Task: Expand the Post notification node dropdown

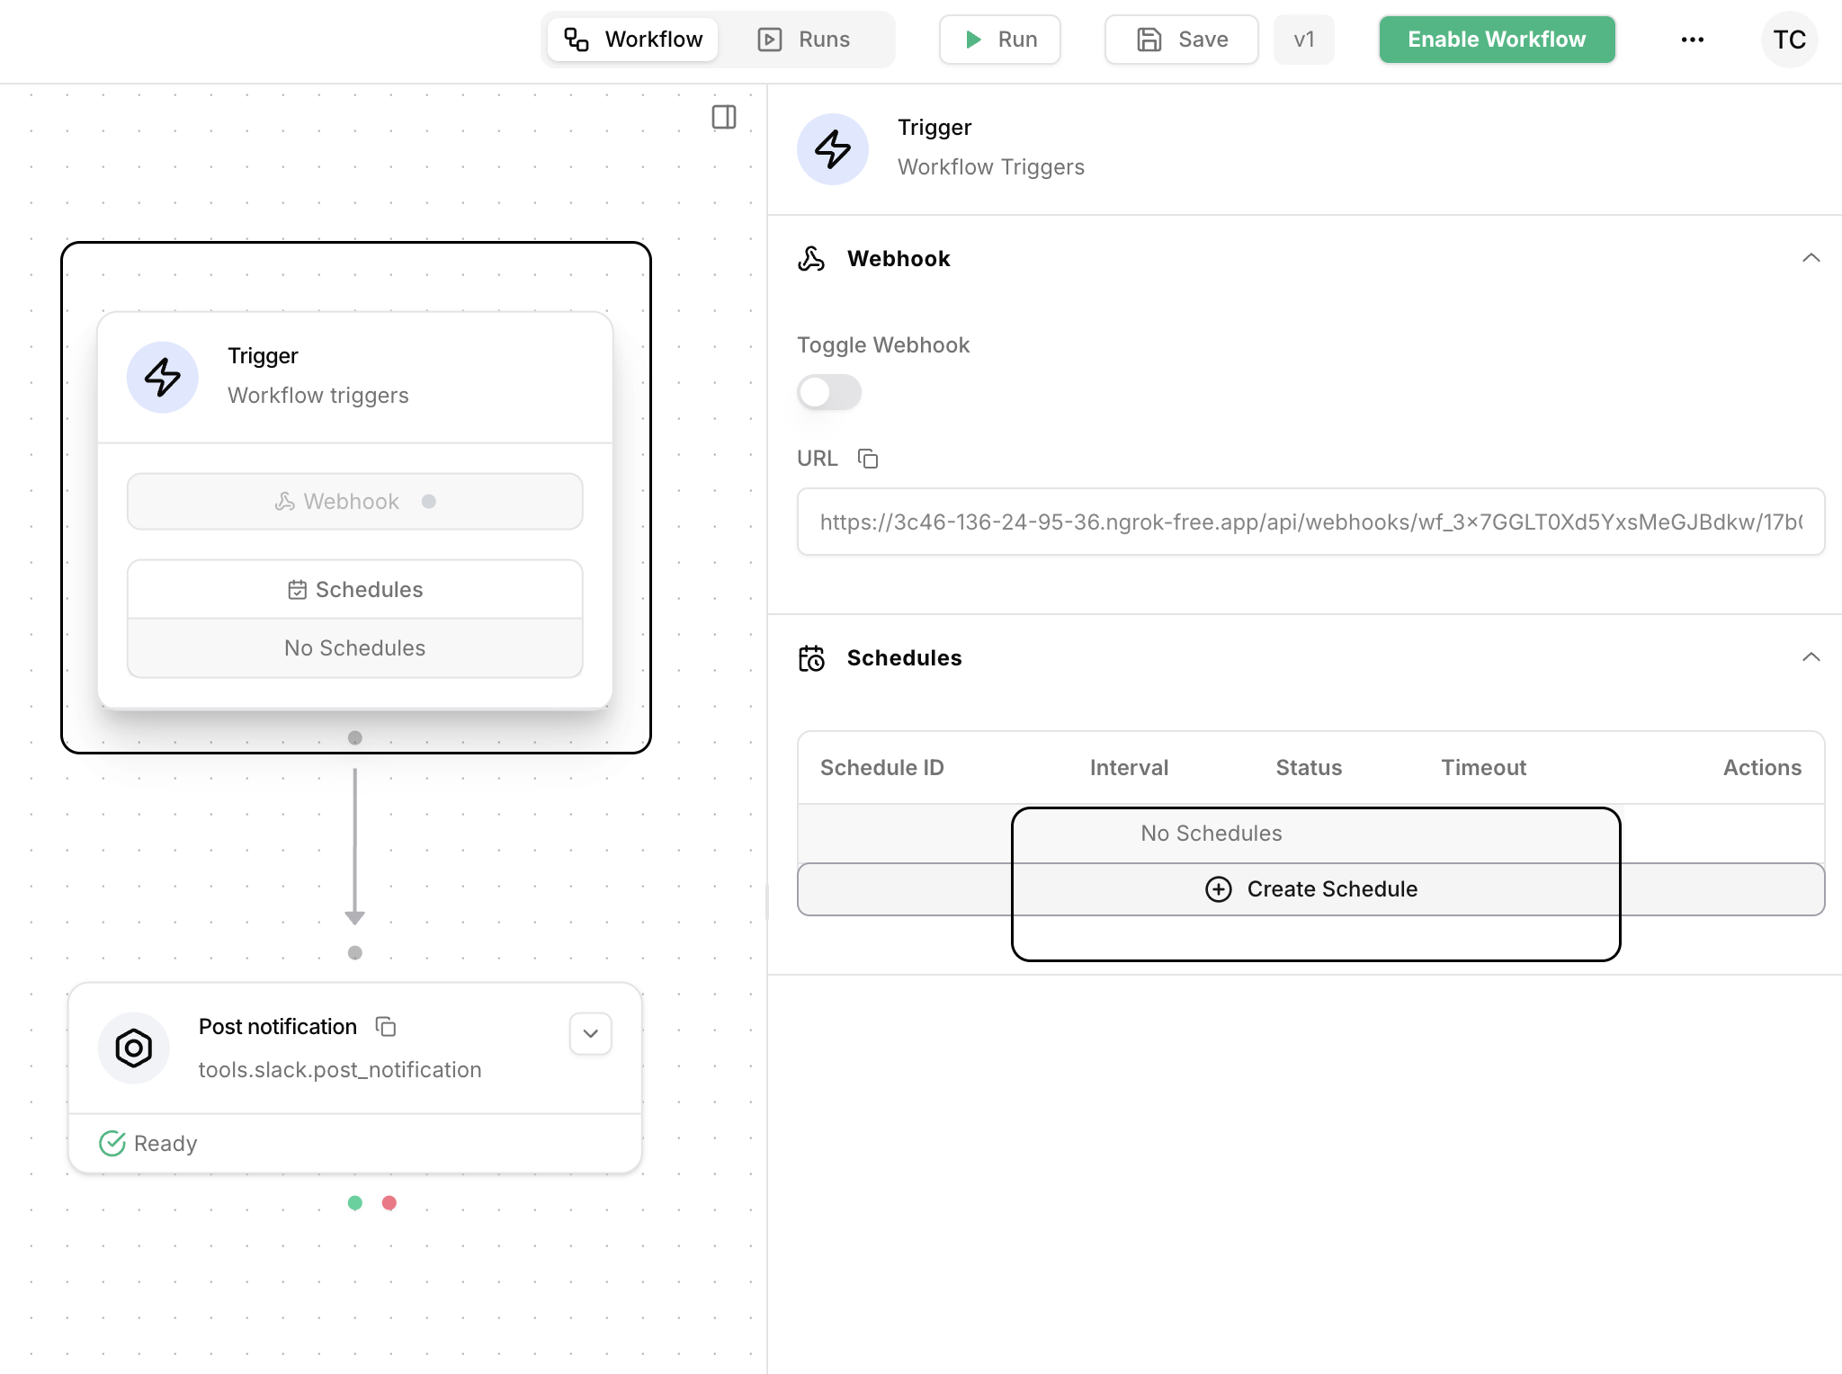Action: (x=591, y=1034)
